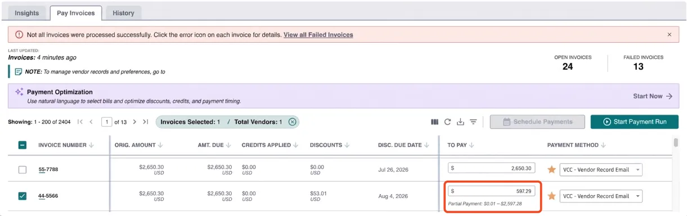The height and width of the screenshot is (216, 687).
Task: Go to the previous invoices page
Action: pyautogui.click(x=91, y=122)
